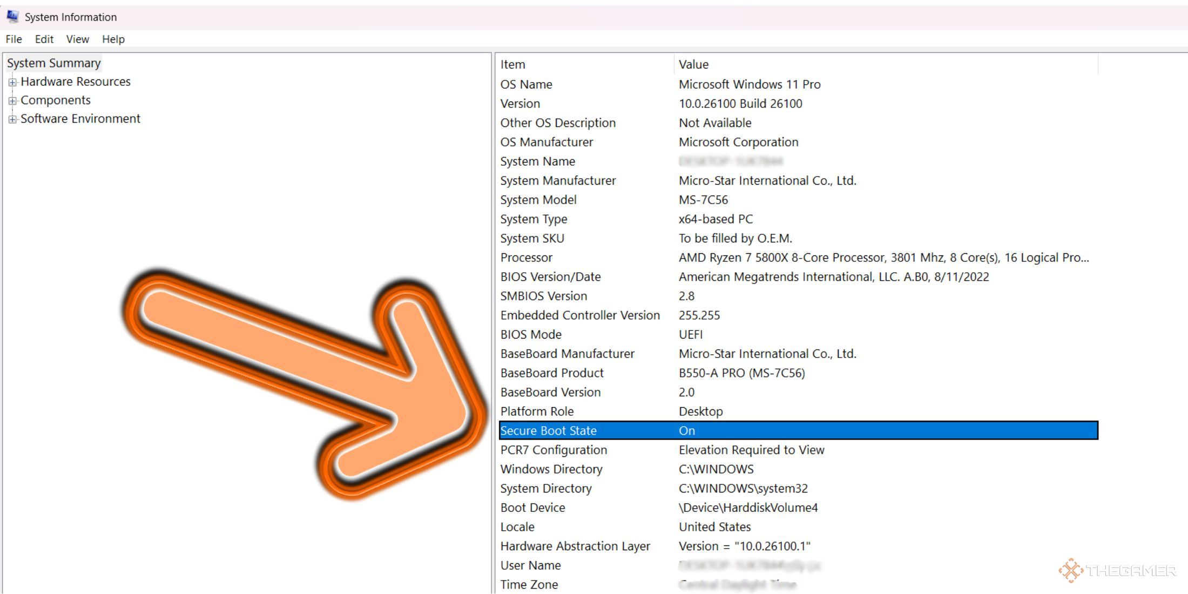
Task: Open the Help menu
Action: click(x=113, y=39)
